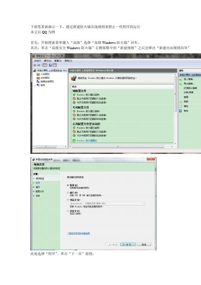Click the firewall brick-and-globe overview icon
The height and width of the screenshot is (285, 201).
[74, 78]
